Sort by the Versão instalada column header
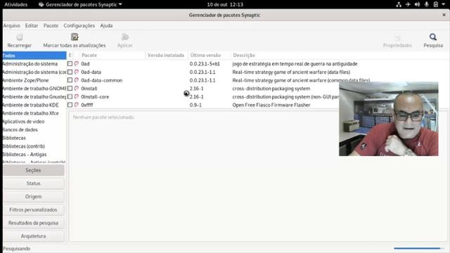 coord(166,55)
